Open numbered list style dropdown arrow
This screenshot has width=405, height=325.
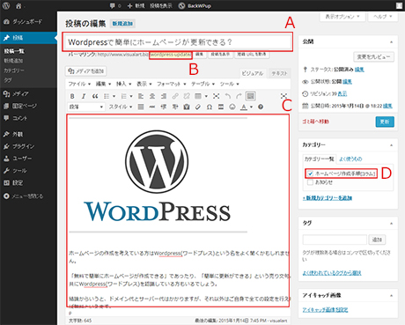click(131, 96)
